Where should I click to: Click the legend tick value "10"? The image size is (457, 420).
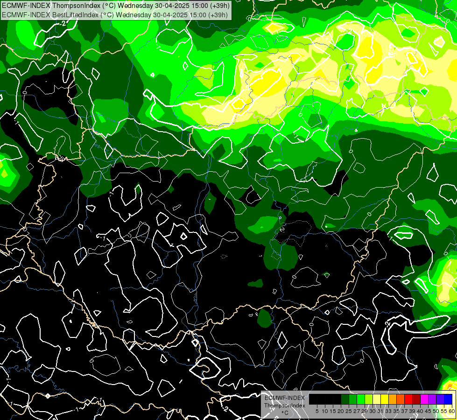[325, 411]
